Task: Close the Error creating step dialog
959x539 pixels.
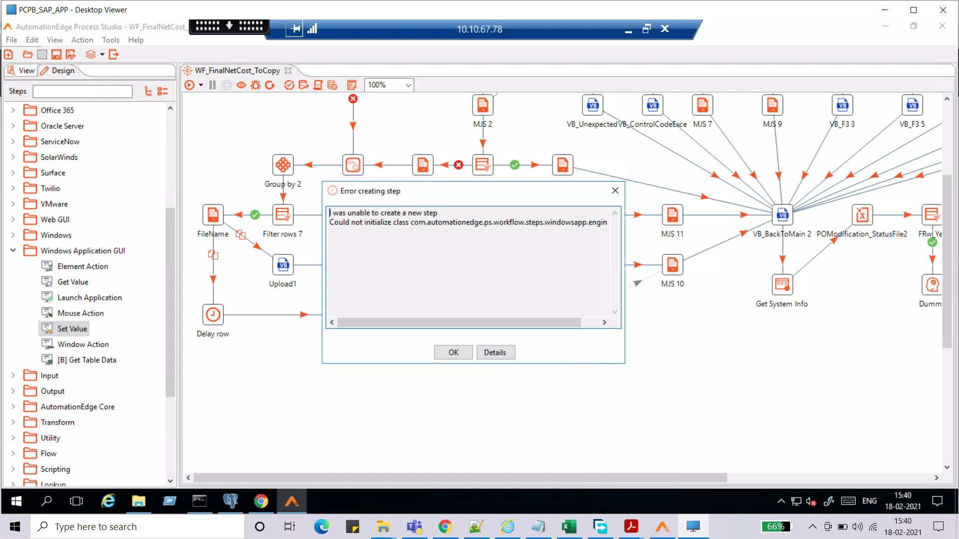Action: coord(615,191)
